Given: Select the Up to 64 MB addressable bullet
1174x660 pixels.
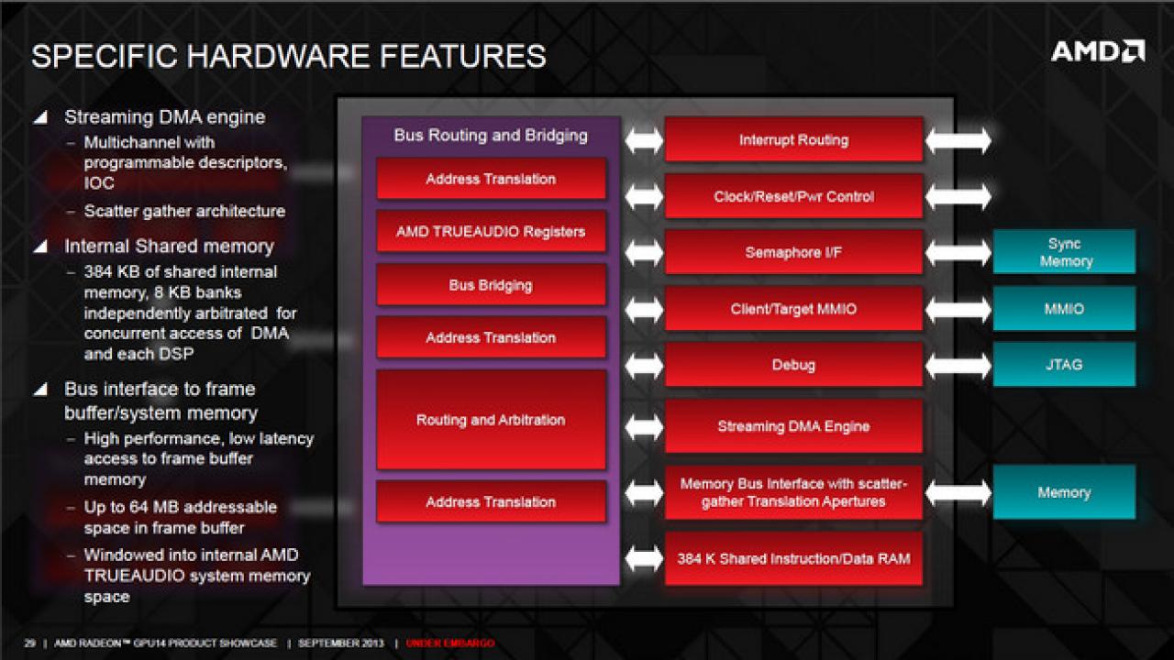Looking at the screenshot, I should (x=180, y=517).
